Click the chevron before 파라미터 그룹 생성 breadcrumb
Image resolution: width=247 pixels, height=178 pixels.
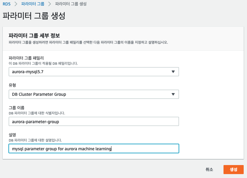point(50,4)
